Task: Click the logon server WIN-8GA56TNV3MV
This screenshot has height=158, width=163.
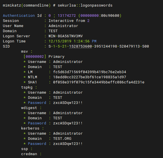Action: 65,36
